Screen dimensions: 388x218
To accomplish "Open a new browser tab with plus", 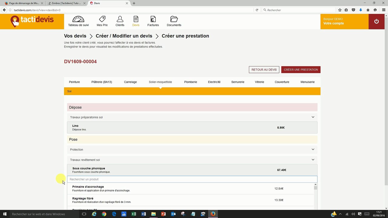I will (x=134, y=3).
